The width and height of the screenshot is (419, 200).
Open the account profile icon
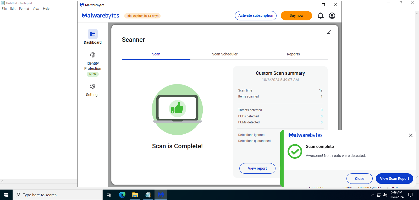pyautogui.click(x=332, y=16)
